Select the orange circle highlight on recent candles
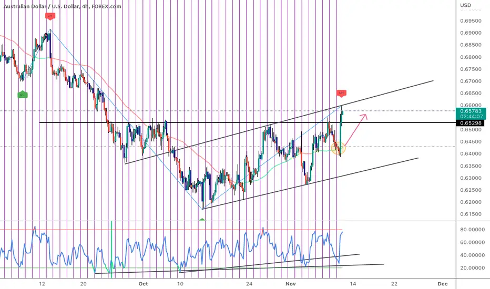The image size is (490, 289). click(x=338, y=148)
